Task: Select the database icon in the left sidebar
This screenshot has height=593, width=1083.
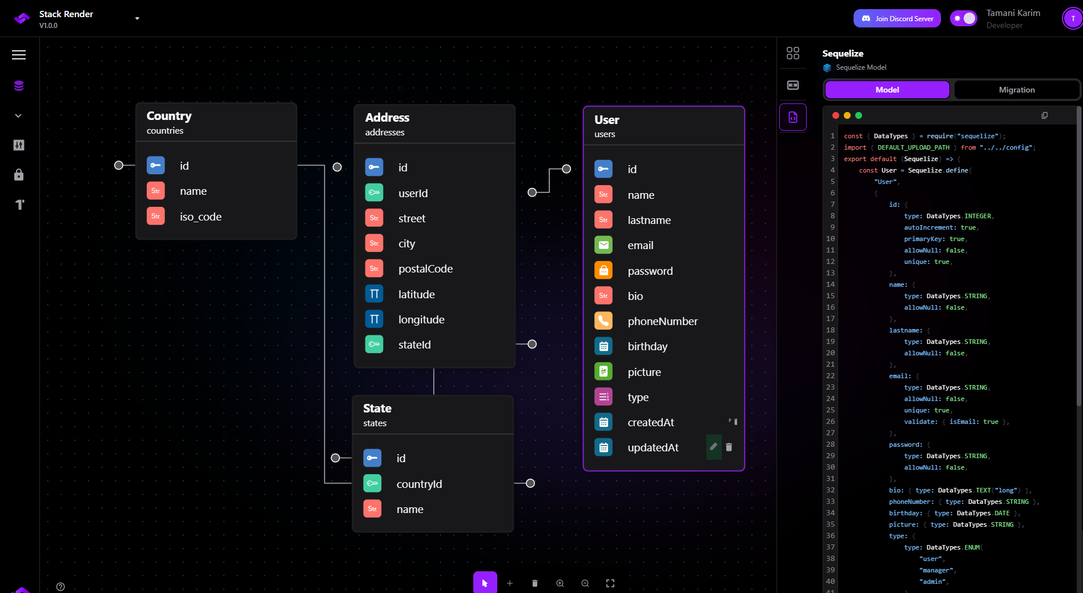Action: 19,86
